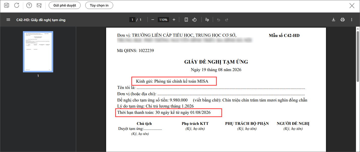Click the Lý do tạm ứng line
This screenshot has height=152, width=360.
click(156, 106)
